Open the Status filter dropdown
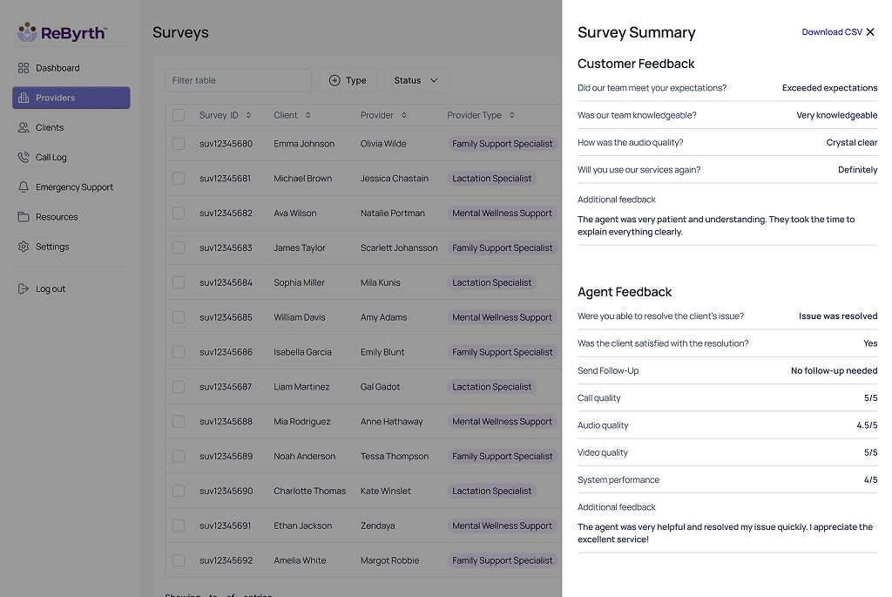892x597 pixels. (416, 80)
